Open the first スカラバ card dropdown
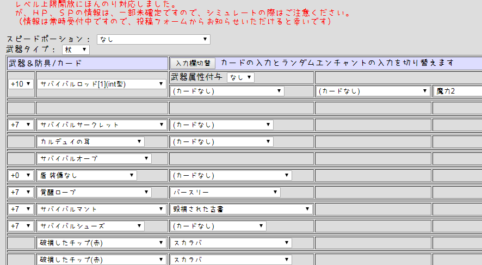The image size is (482, 265). [231, 243]
